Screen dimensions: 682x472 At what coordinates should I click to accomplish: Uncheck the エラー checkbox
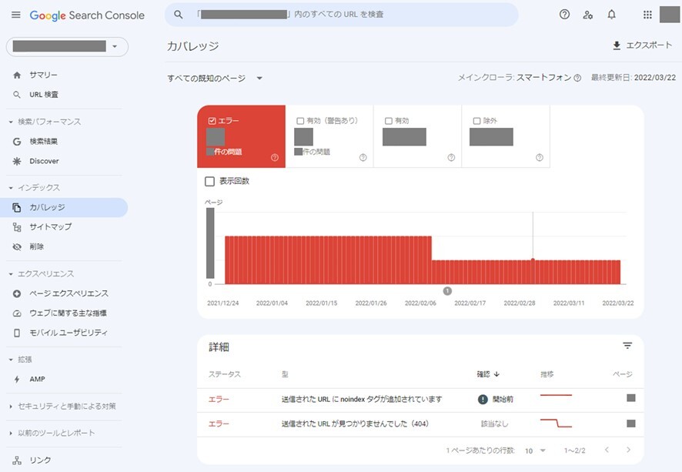(212, 121)
